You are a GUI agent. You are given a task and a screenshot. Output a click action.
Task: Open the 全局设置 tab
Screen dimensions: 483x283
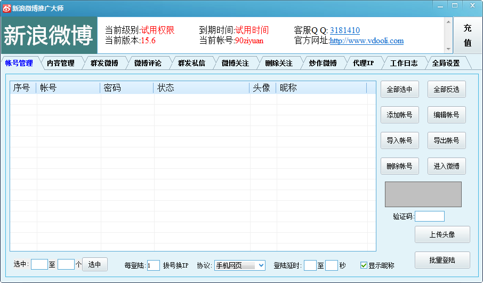click(x=446, y=63)
